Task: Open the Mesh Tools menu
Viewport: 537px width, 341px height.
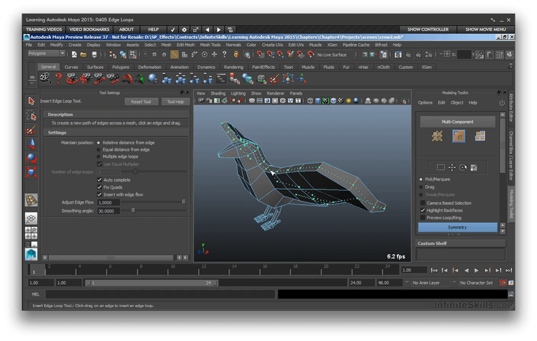Action: (210, 45)
